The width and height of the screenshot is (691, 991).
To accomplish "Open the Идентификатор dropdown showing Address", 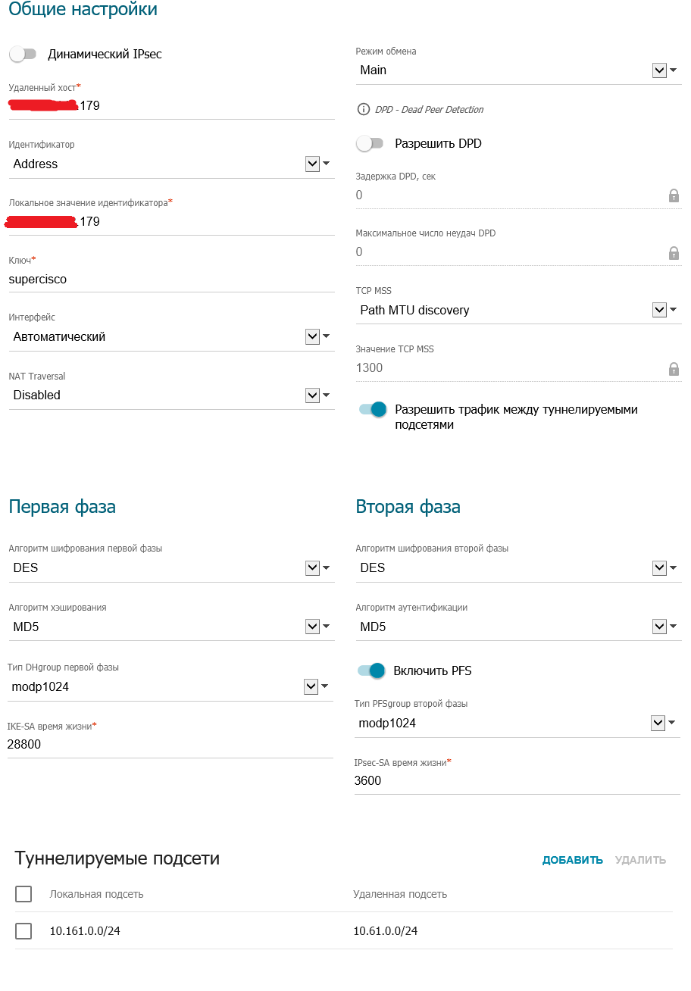I will click(172, 164).
